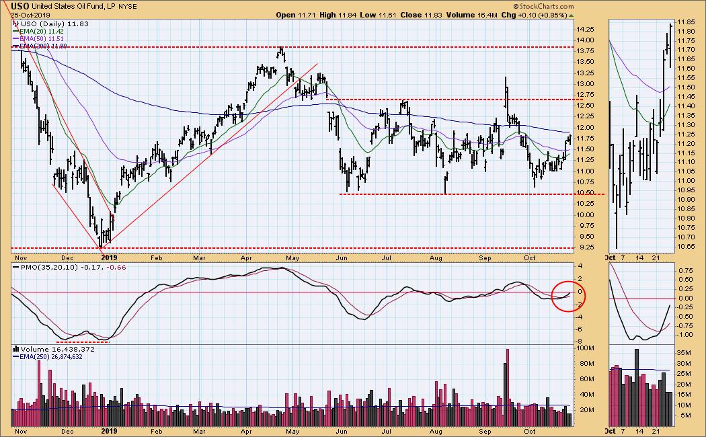This screenshot has height=437, width=706.
Task: Click the bold USO ticker symbol in the header
Action: pyautogui.click(x=20, y=6)
